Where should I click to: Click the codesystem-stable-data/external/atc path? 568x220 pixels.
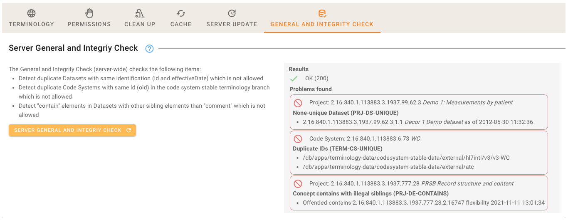click(388, 167)
